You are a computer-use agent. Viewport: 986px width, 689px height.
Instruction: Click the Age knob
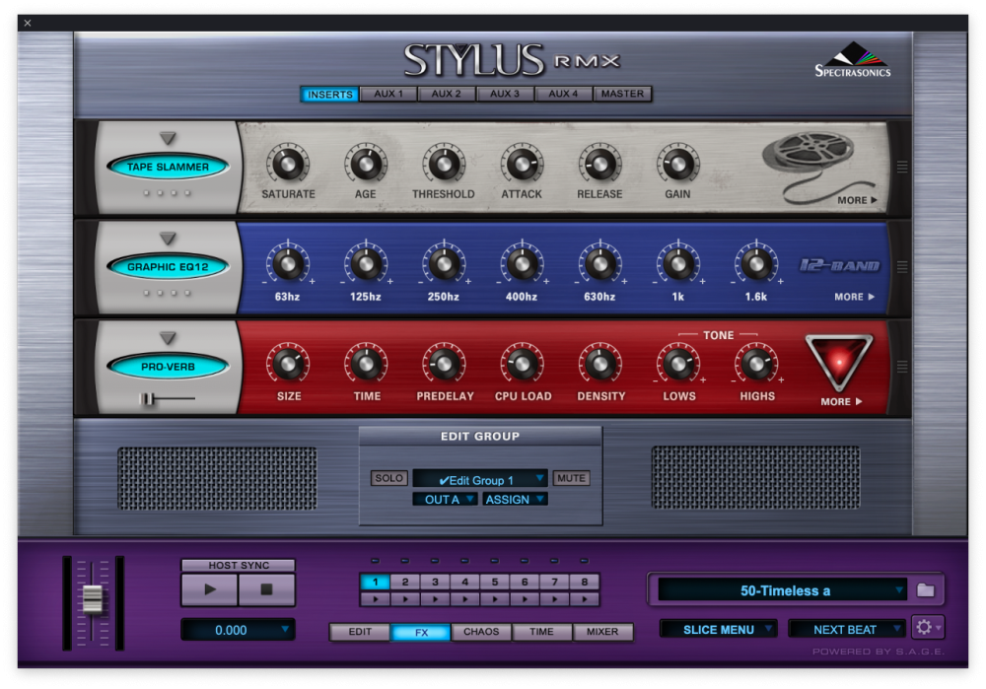click(x=366, y=164)
